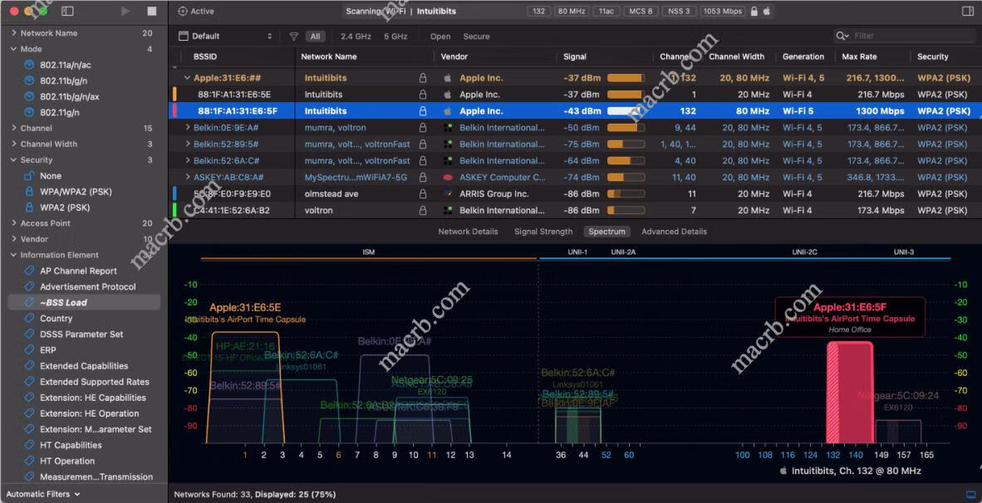This screenshot has height=503, width=982.
Task: Click the ERP tag icon
Action: coord(29,350)
